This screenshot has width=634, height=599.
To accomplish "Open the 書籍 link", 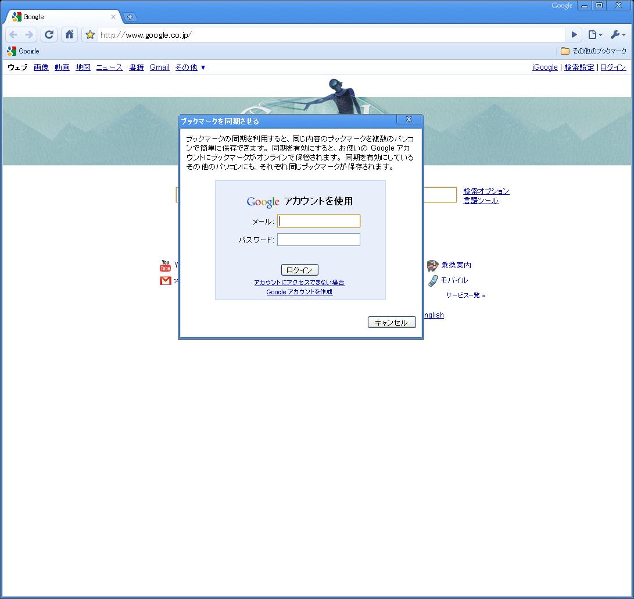I will (x=136, y=67).
